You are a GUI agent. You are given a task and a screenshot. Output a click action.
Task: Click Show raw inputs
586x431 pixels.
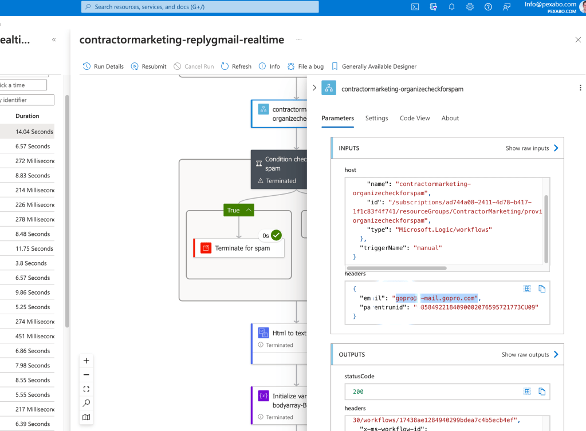tap(532, 148)
